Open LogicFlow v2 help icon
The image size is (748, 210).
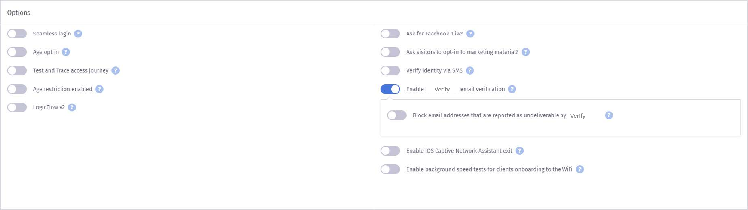point(72,107)
